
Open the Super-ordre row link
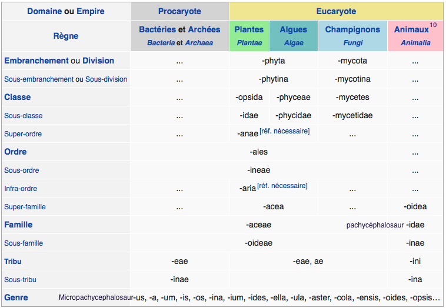(23, 134)
